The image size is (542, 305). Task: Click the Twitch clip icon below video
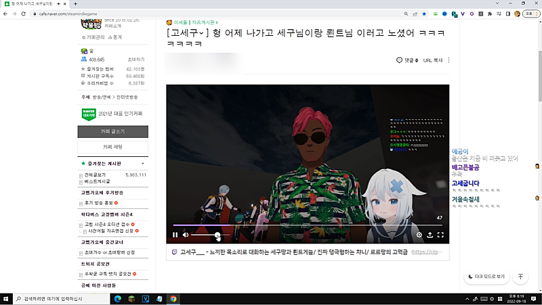(175, 252)
